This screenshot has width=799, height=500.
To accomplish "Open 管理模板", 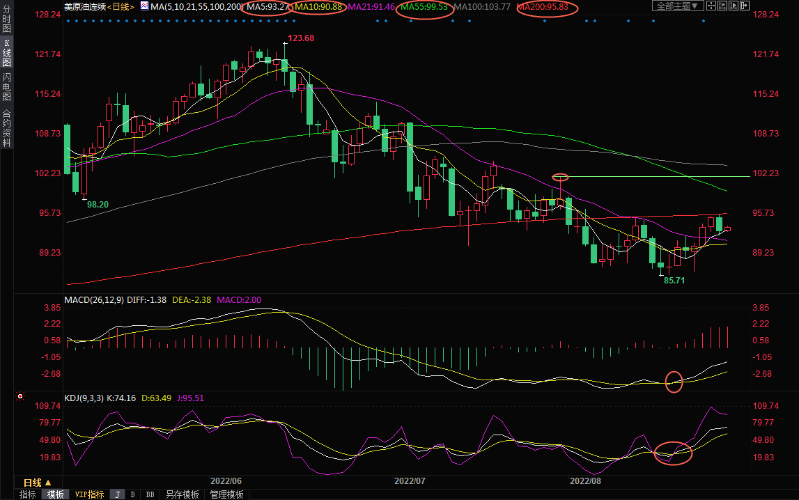I will point(226,494).
